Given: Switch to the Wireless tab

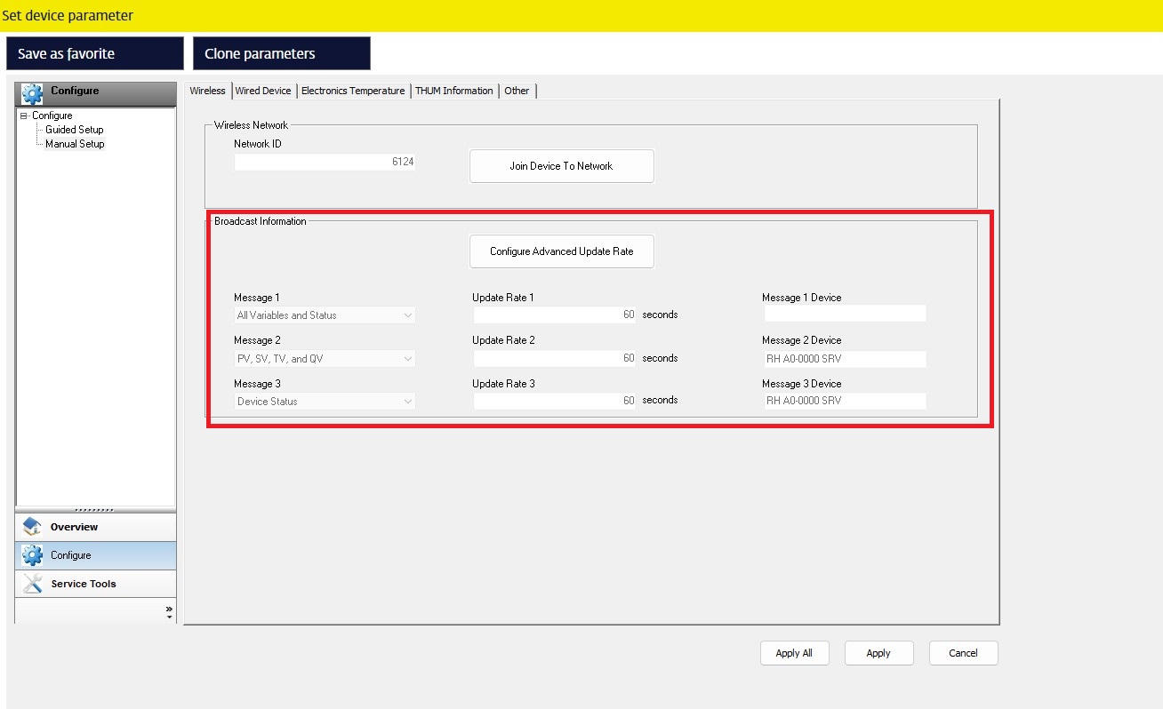Looking at the screenshot, I should [x=208, y=91].
